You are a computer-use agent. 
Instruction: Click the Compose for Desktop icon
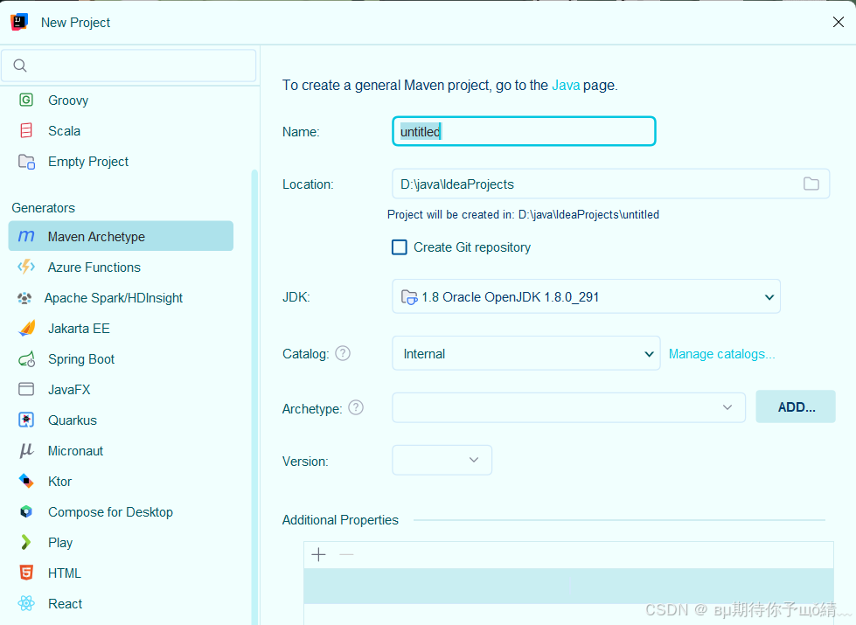click(x=26, y=511)
